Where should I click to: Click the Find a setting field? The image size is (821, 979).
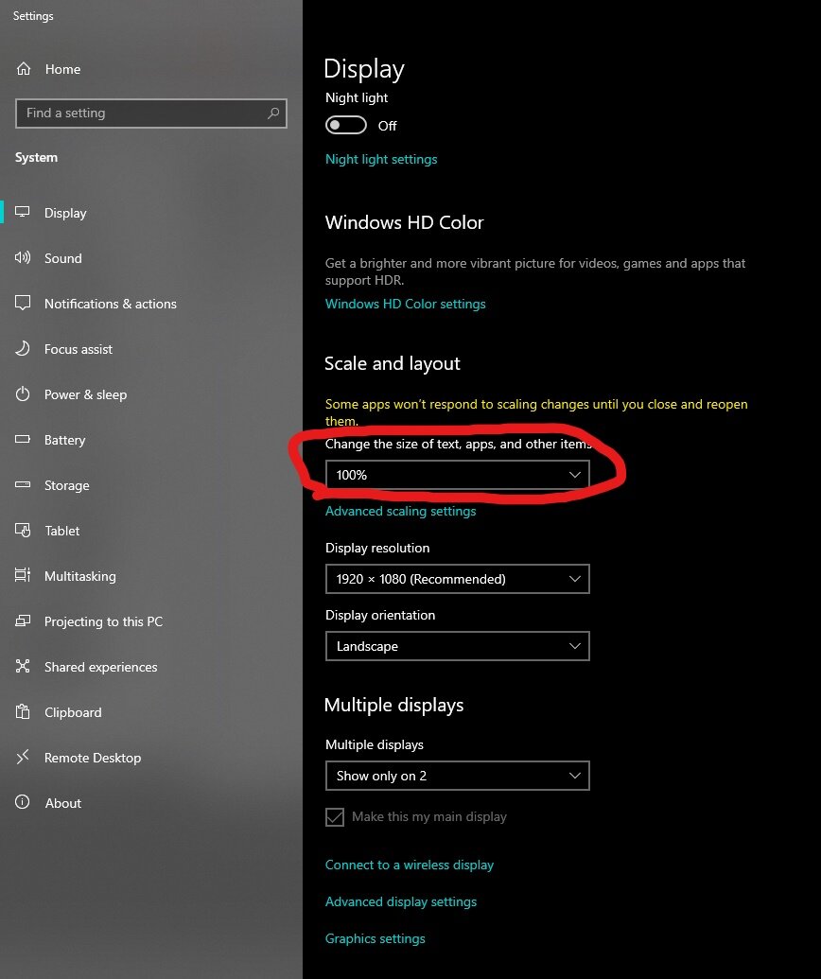coord(151,113)
